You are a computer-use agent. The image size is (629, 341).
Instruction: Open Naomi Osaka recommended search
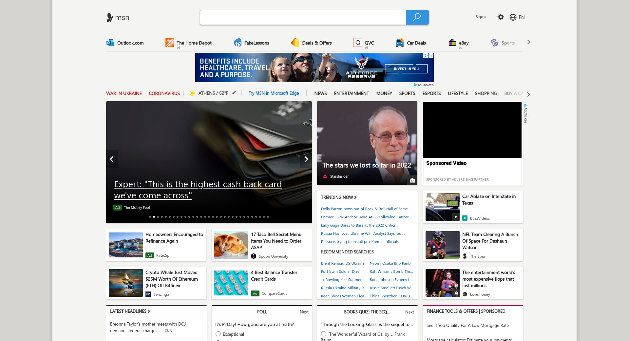tap(391, 263)
